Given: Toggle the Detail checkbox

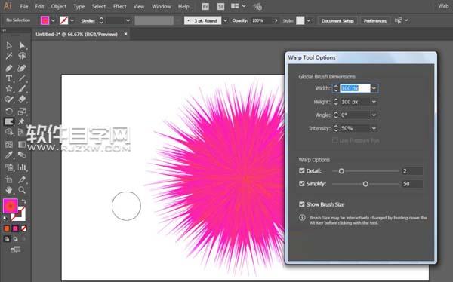Looking at the screenshot, I should click(x=302, y=171).
